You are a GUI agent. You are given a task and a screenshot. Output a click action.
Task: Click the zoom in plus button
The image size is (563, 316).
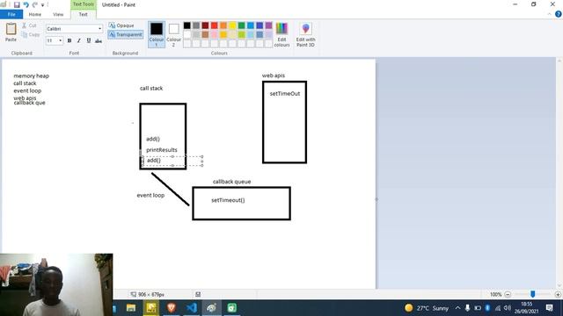[x=558, y=295]
